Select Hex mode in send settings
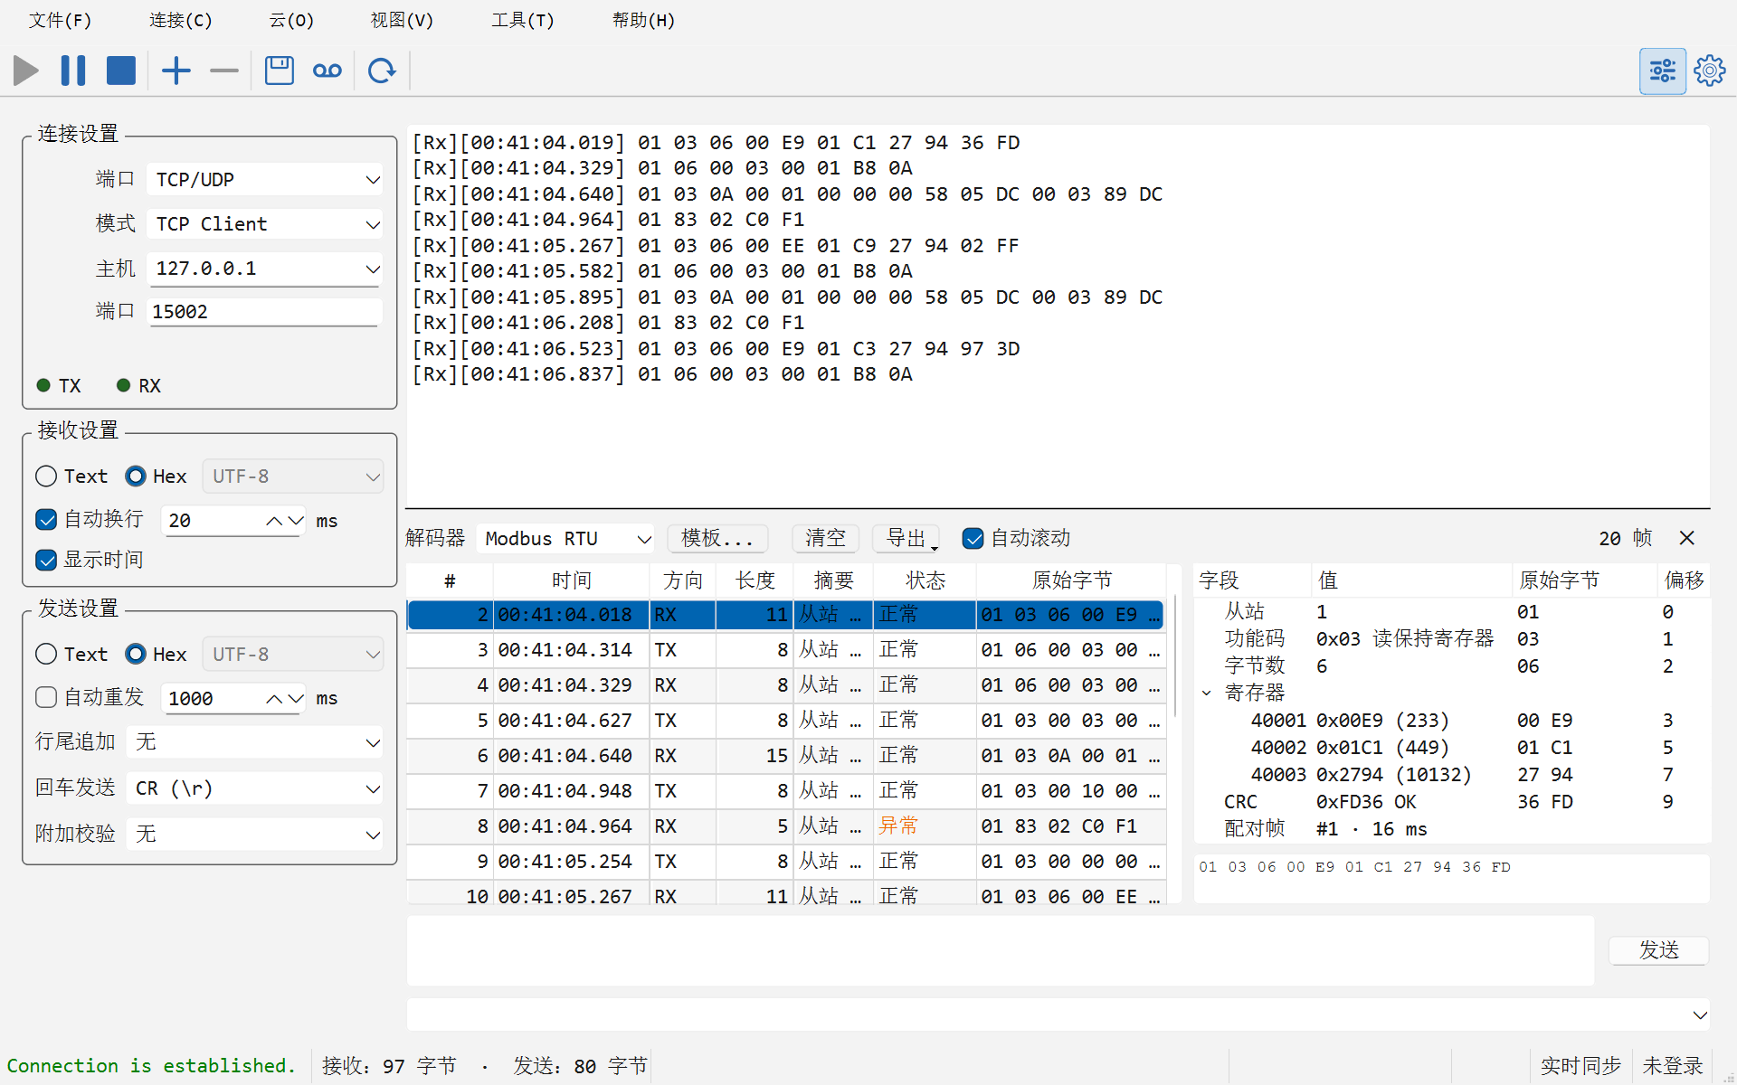Image resolution: width=1737 pixels, height=1085 pixels. coord(157,654)
